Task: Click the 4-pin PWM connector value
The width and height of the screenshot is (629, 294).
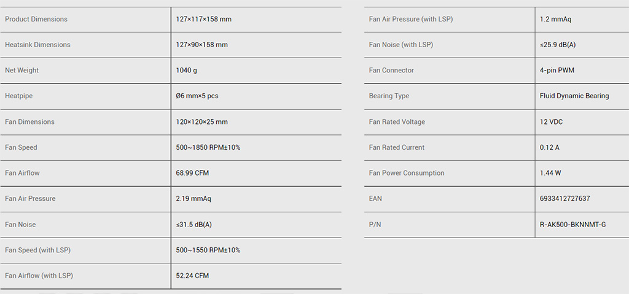Action: point(557,71)
